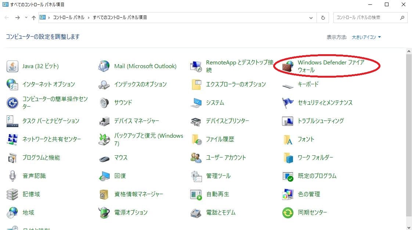Click the search magnifier icon
Image resolution: width=412 pixels, height=230 pixels.
pyautogui.click(x=402, y=18)
